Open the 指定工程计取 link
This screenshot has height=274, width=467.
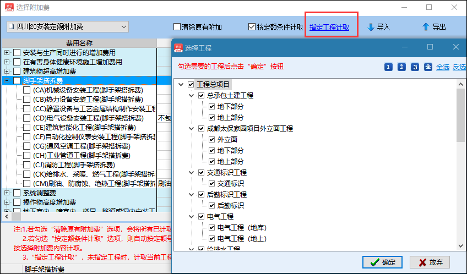tap(329, 27)
